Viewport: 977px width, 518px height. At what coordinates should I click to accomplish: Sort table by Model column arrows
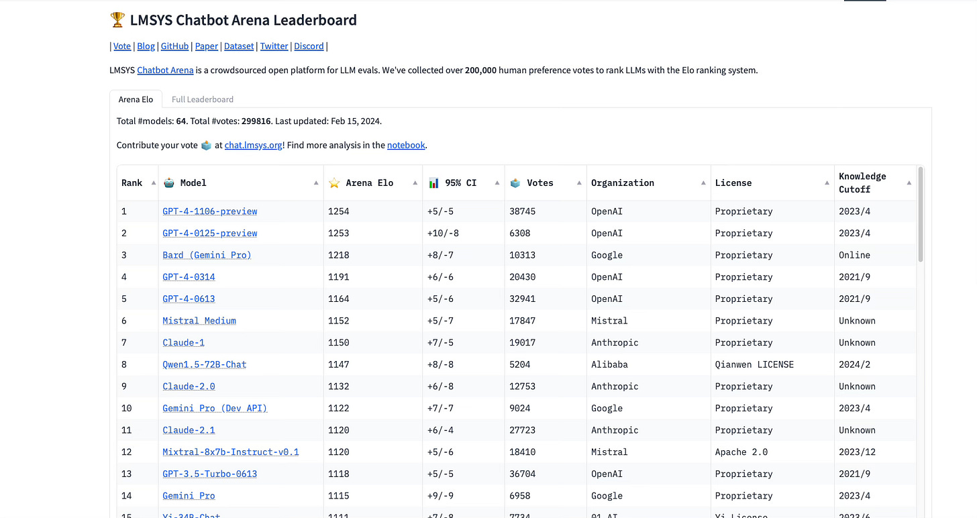pyautogui.click(x=316, y=183)
